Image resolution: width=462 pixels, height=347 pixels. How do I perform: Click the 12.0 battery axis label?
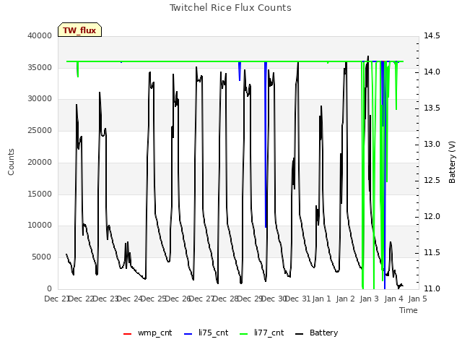[432, 217]
